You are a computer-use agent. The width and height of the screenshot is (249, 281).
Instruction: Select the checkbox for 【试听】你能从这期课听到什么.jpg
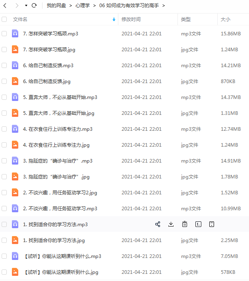pyautogui.click(x=4, y=272)
